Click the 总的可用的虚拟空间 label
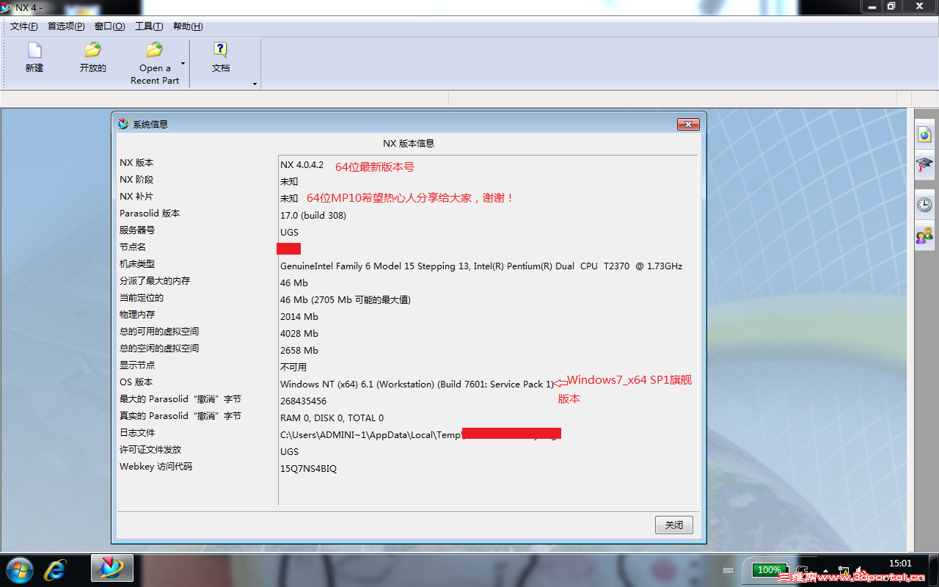The width and height of the screenshot is (939, 587). tap(159, 332)
